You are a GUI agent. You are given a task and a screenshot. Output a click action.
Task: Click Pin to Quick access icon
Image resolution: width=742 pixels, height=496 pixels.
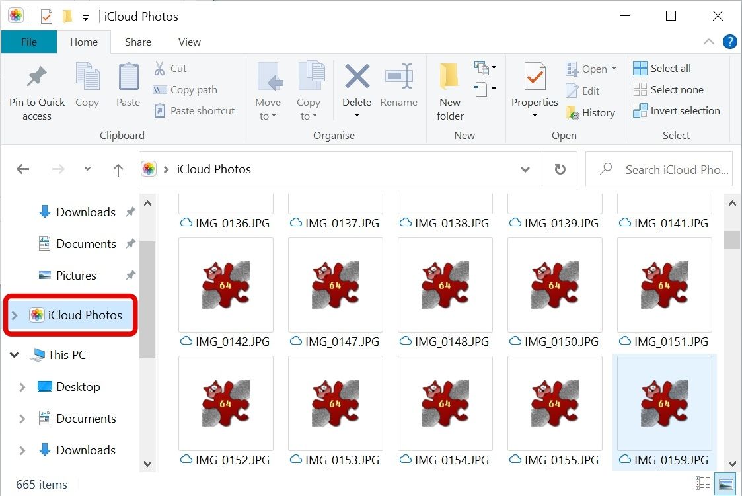37,77
